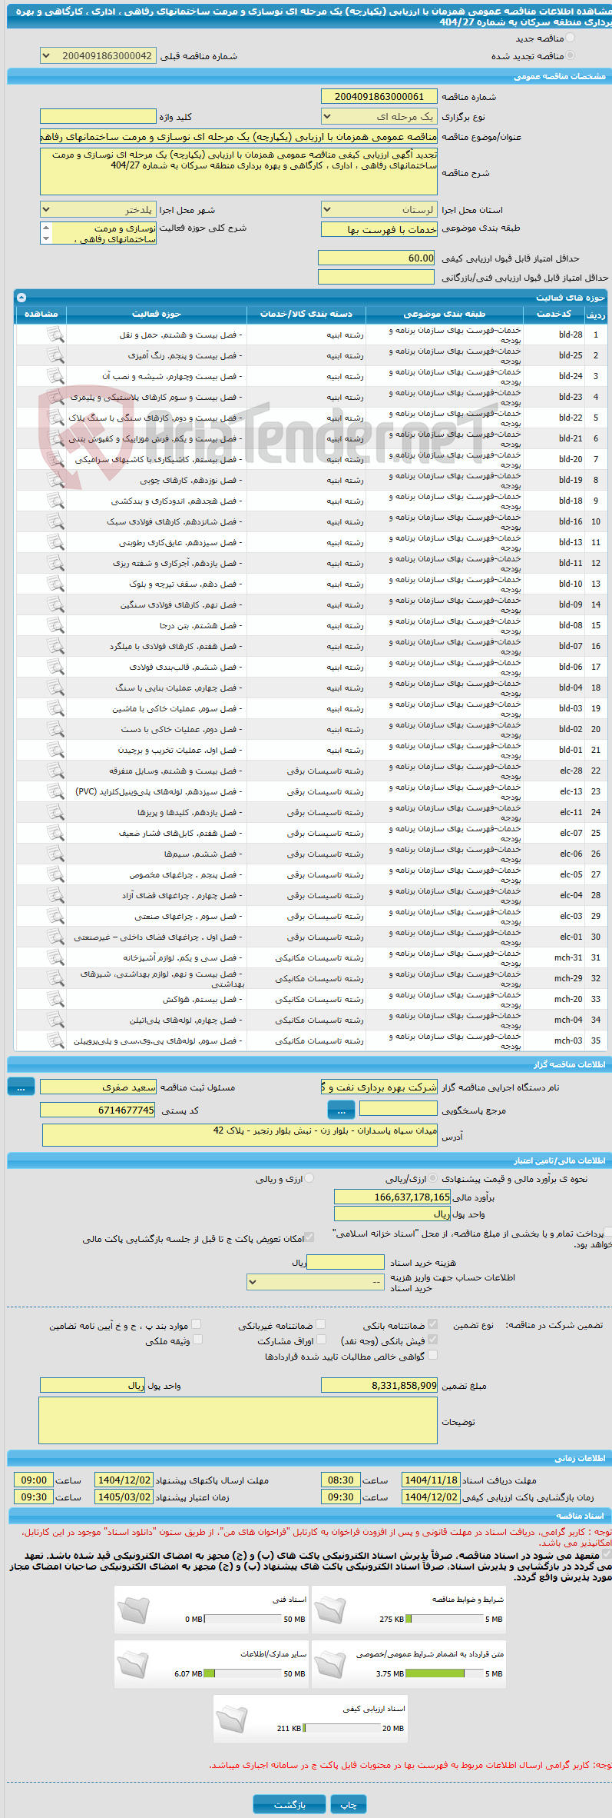612x1818 pixels.
Task: Open view icon for row bld-22
Action: pyautogui.click(x=55, y=418)
